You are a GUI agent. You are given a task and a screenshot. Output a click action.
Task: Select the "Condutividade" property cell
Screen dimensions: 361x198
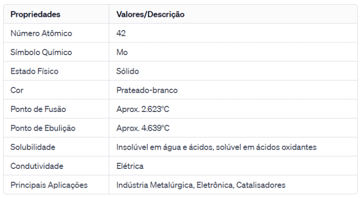pyautogui.click(x=37, y=166)
